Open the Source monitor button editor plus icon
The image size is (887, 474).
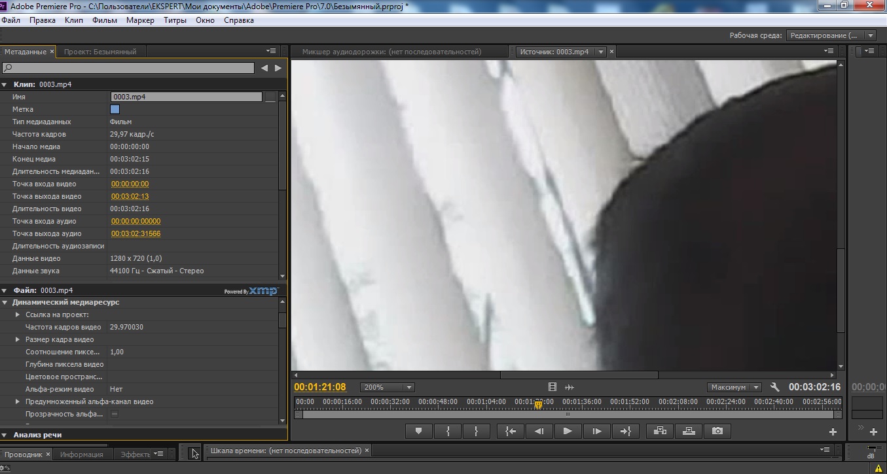(x=833, y=432)
